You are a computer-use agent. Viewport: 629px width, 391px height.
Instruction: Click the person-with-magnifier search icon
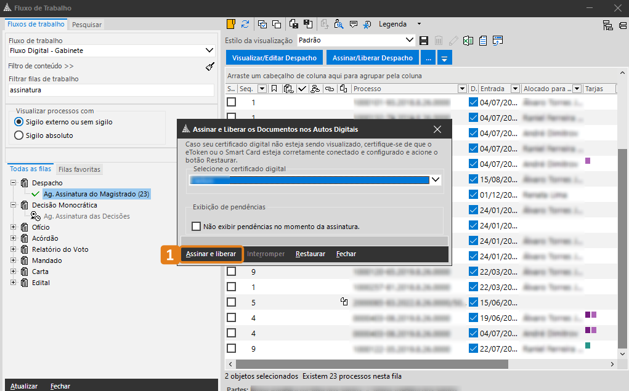pyautogui.click(x=339, y=24)
